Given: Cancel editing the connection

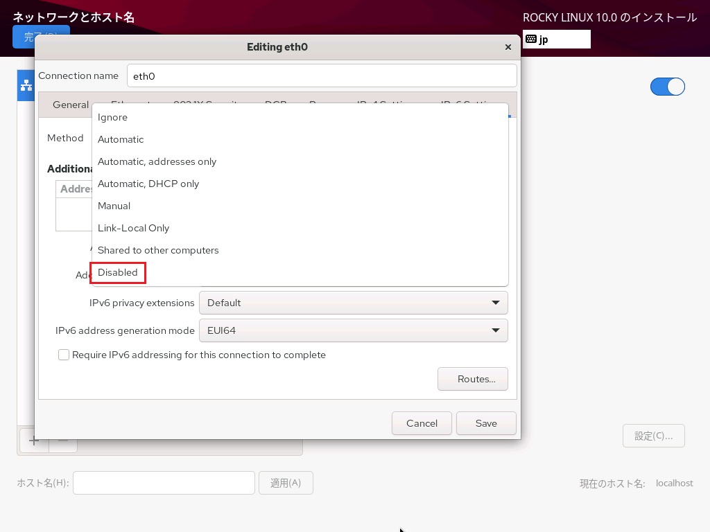Looking at the screenshot, I should (422, 423).
